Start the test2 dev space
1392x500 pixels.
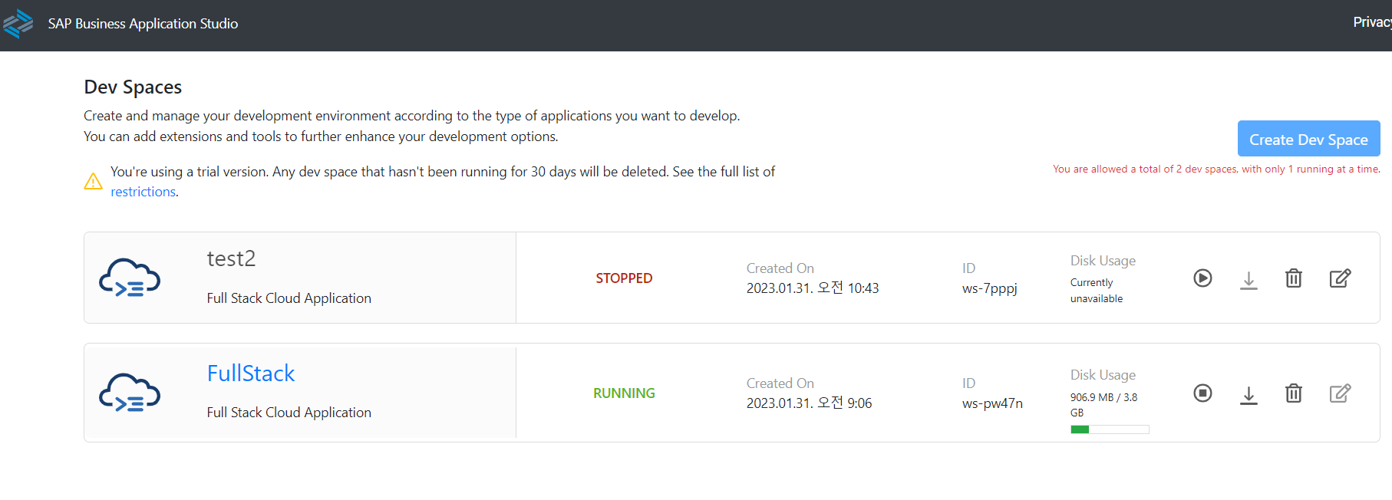[x=1202, y=278]
